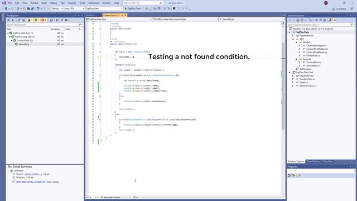Click the editor vertical scrollbar thumb
Screen dimensions: 357x201
[x=283, y=87]
